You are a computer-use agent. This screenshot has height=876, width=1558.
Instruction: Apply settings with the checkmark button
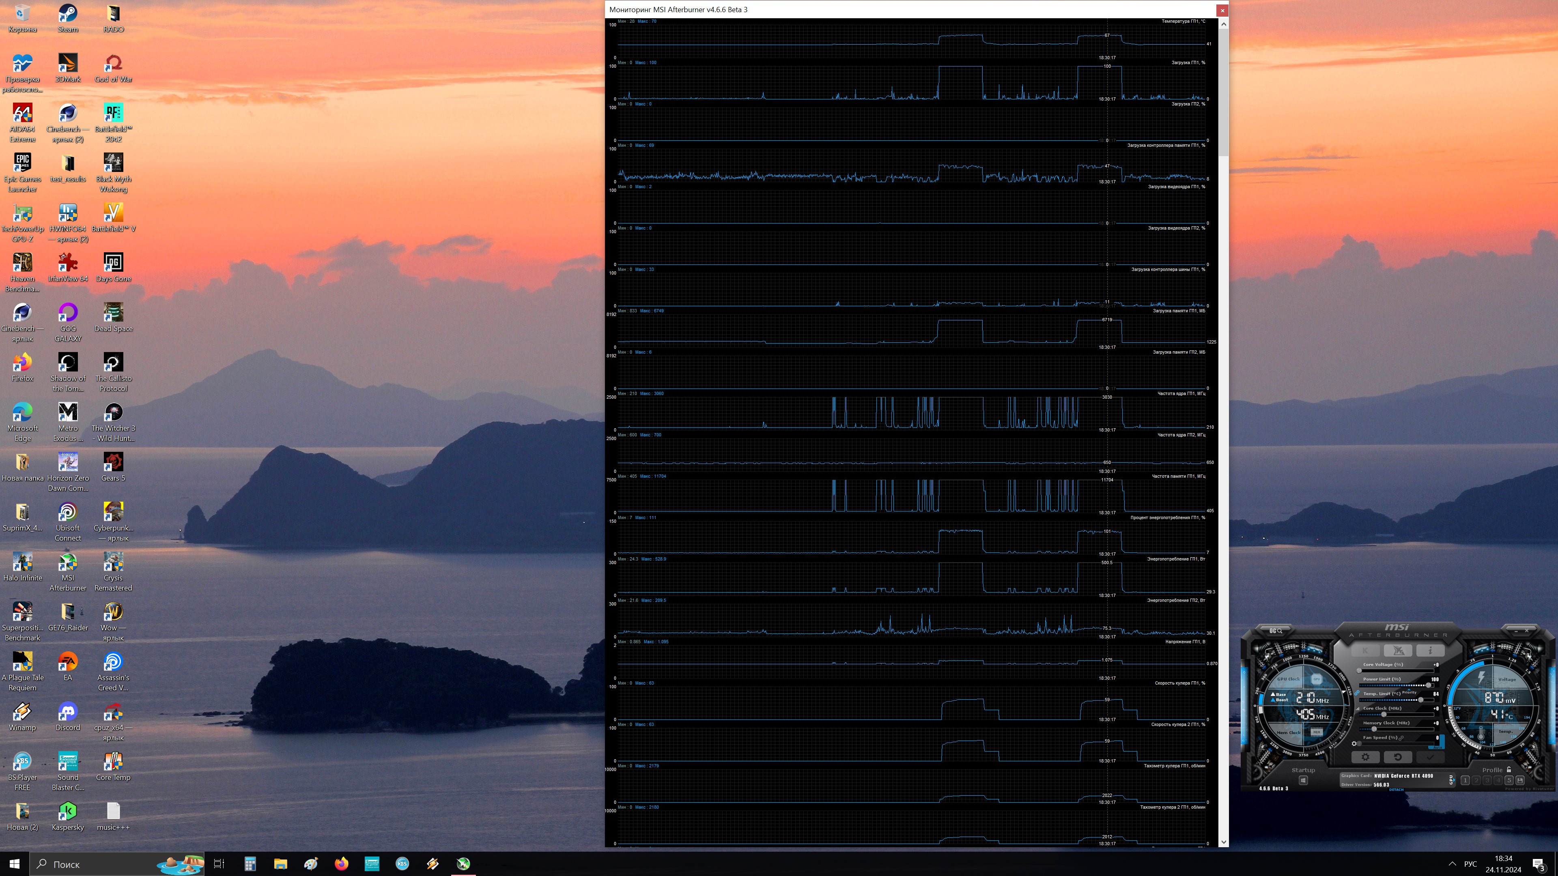point(1430,757)
